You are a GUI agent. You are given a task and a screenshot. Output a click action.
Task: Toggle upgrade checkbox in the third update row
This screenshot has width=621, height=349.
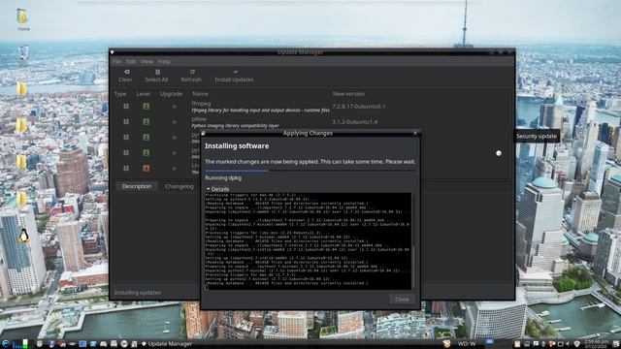click(174, 138)
